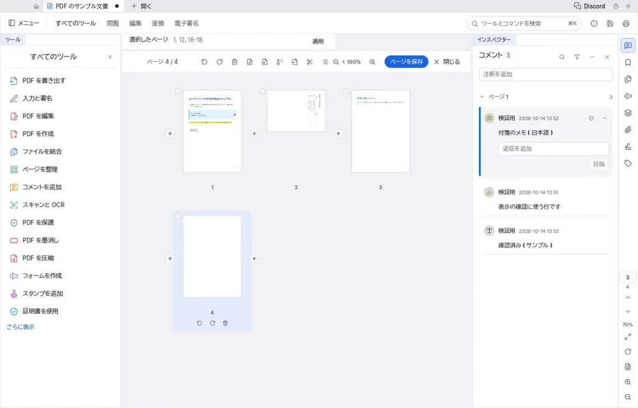Focus the 返信を追加 reply field

pos(553,148)
